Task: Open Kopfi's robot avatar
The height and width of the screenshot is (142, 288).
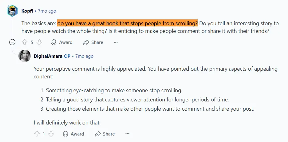Action: point(13,11)
